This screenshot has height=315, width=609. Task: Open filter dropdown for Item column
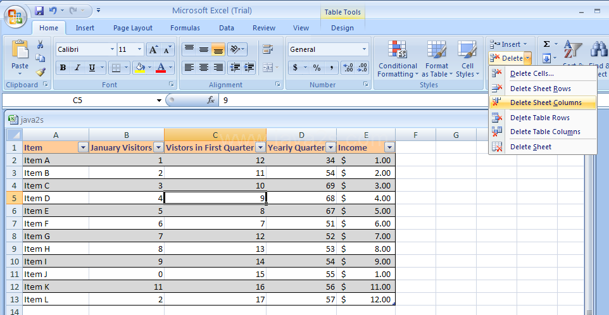click(83, 147)
